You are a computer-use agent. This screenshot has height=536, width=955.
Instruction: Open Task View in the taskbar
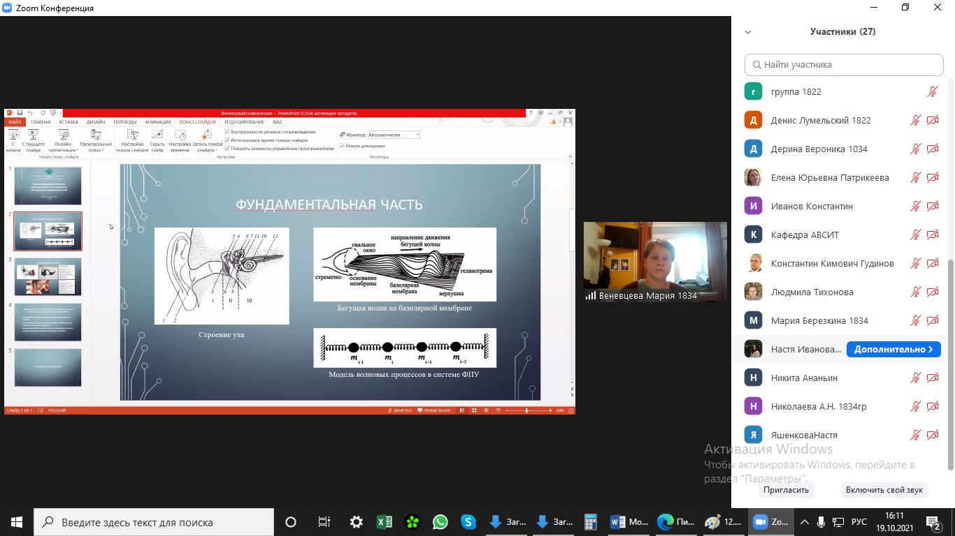coord(324,521)
